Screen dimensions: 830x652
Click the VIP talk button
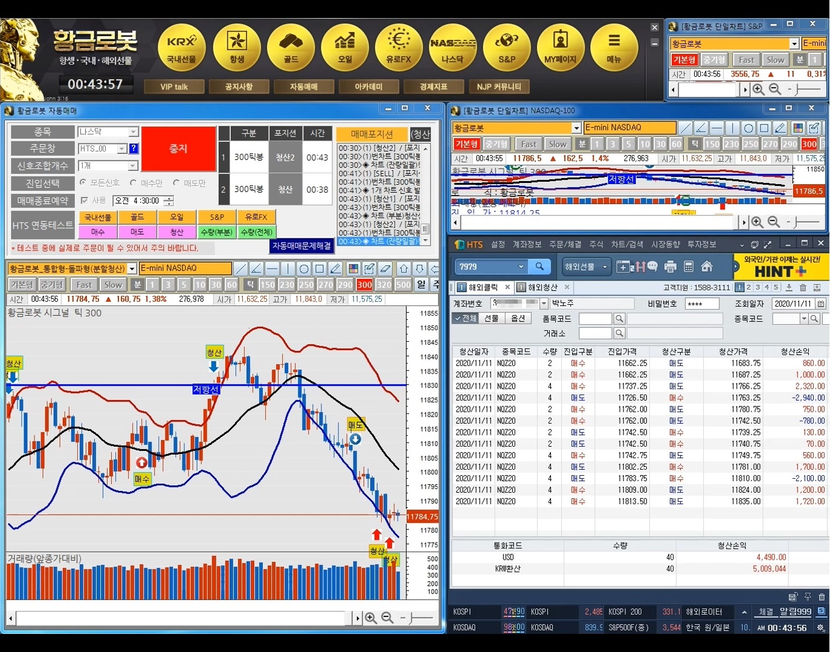point(174,87)
